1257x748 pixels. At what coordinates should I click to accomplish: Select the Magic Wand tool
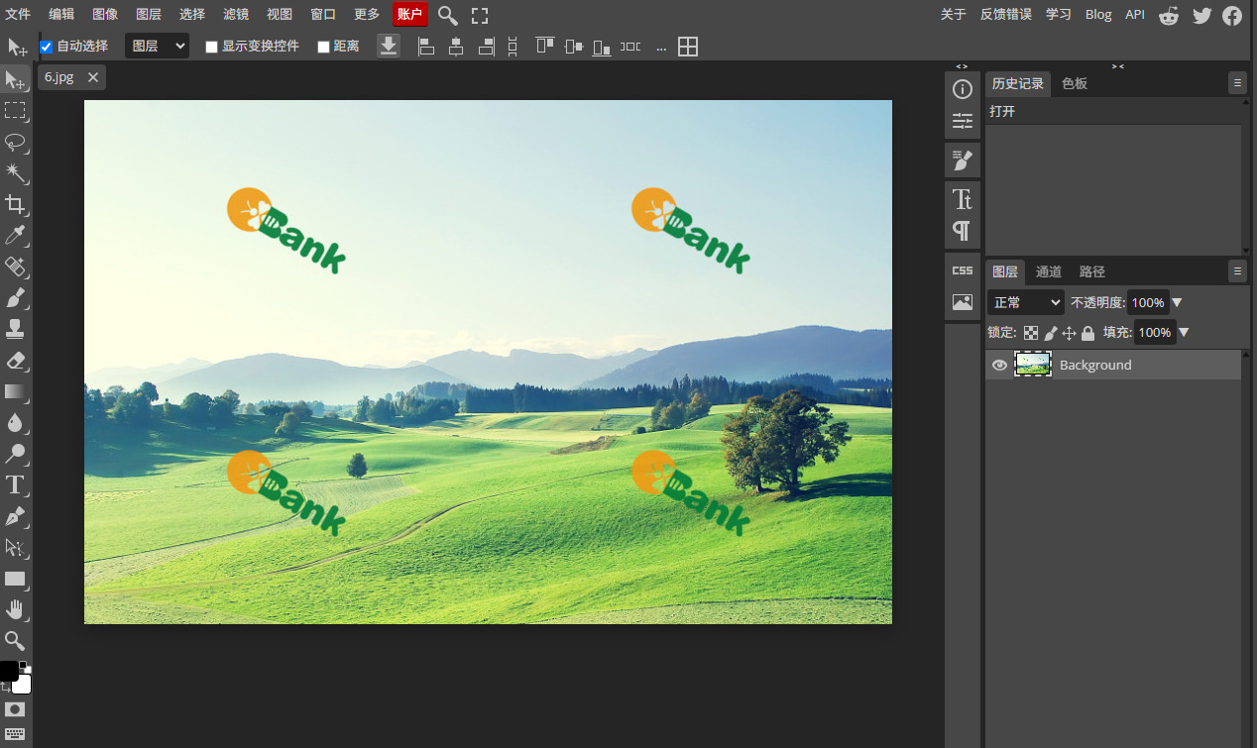(15, 173)
